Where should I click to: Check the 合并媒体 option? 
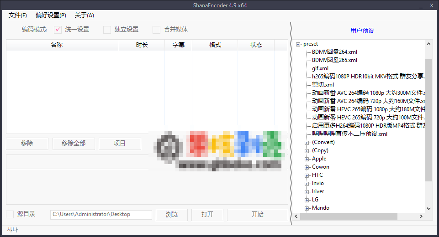click(x=157, y=30)
